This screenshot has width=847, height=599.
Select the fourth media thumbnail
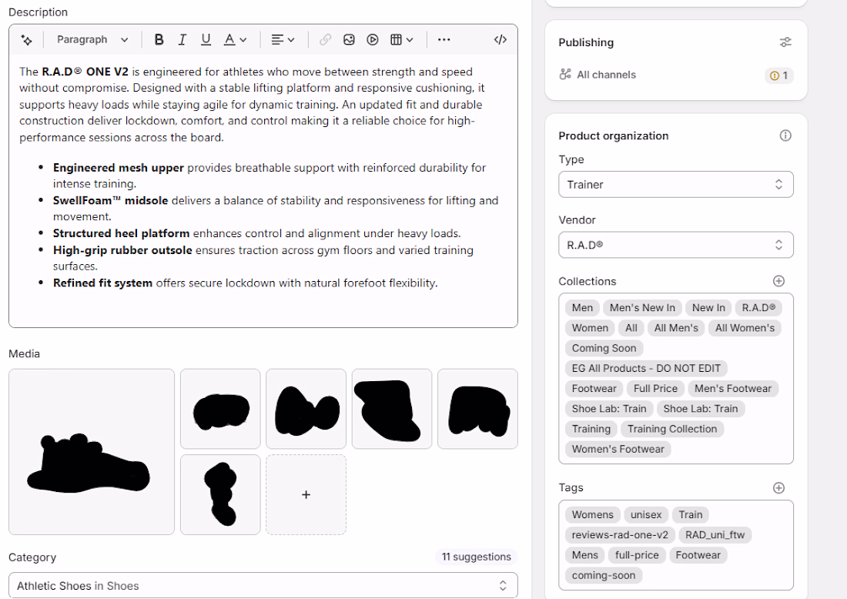tap(392, 409)
